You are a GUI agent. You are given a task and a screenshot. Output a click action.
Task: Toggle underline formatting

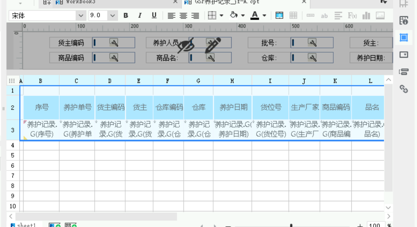[x=154, y=16]
